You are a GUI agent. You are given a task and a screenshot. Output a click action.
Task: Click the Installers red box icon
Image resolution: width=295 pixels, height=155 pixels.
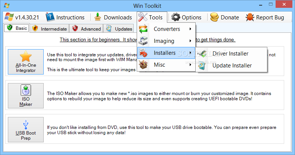tap(143, 53)
